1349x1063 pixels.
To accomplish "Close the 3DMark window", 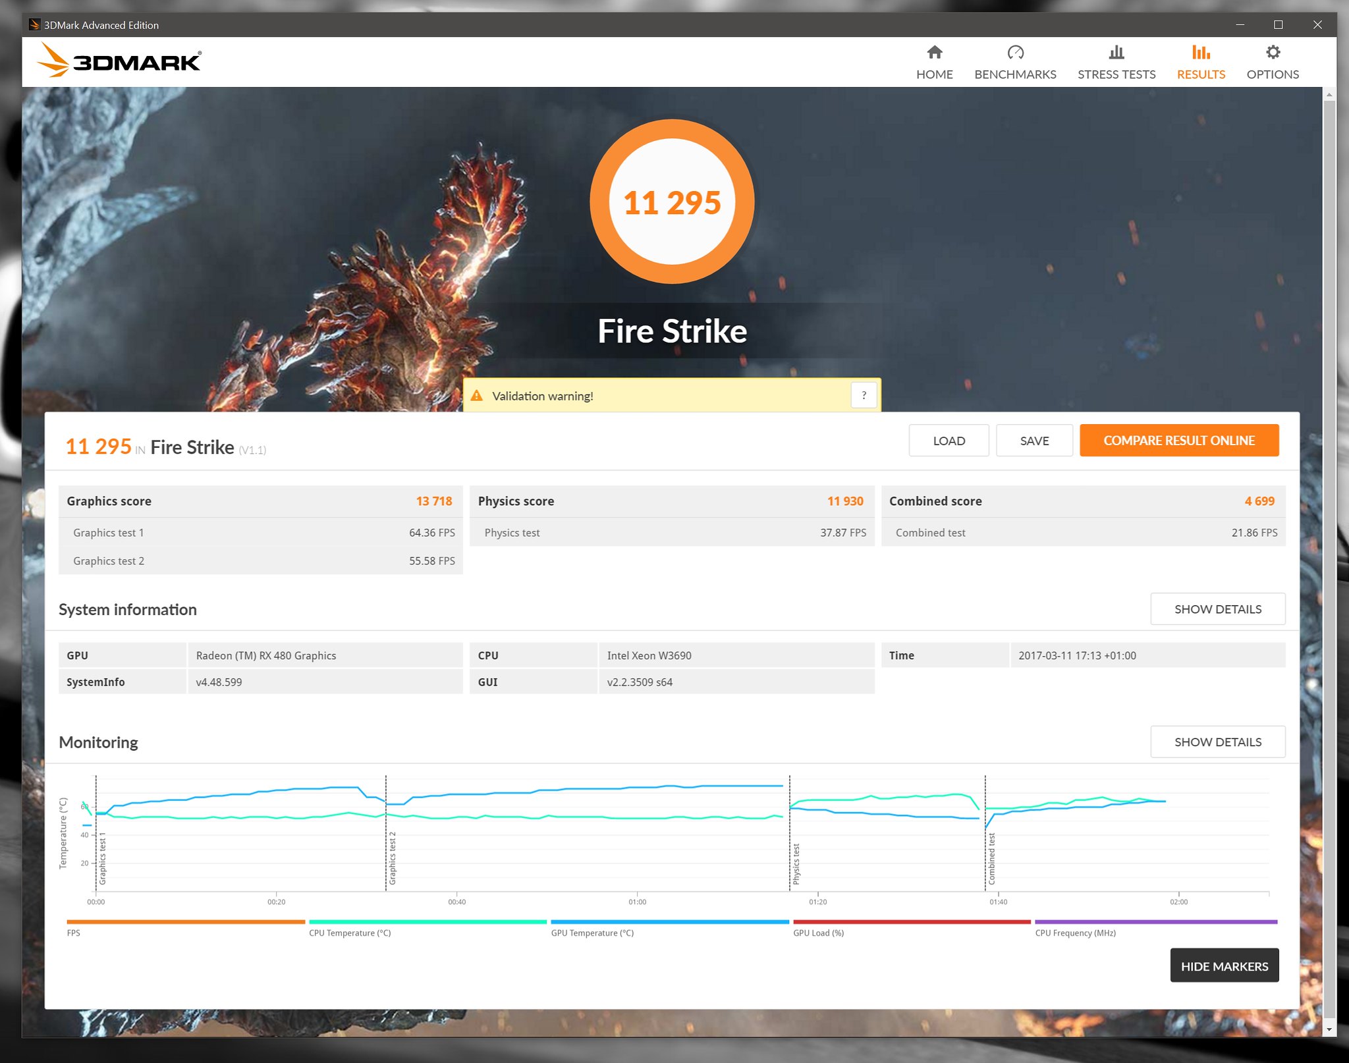I will [x=1317, y=25].
